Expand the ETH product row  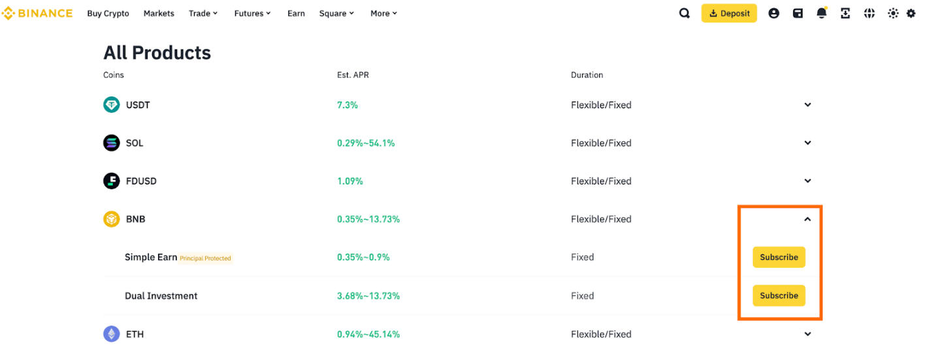click(807, 334)
